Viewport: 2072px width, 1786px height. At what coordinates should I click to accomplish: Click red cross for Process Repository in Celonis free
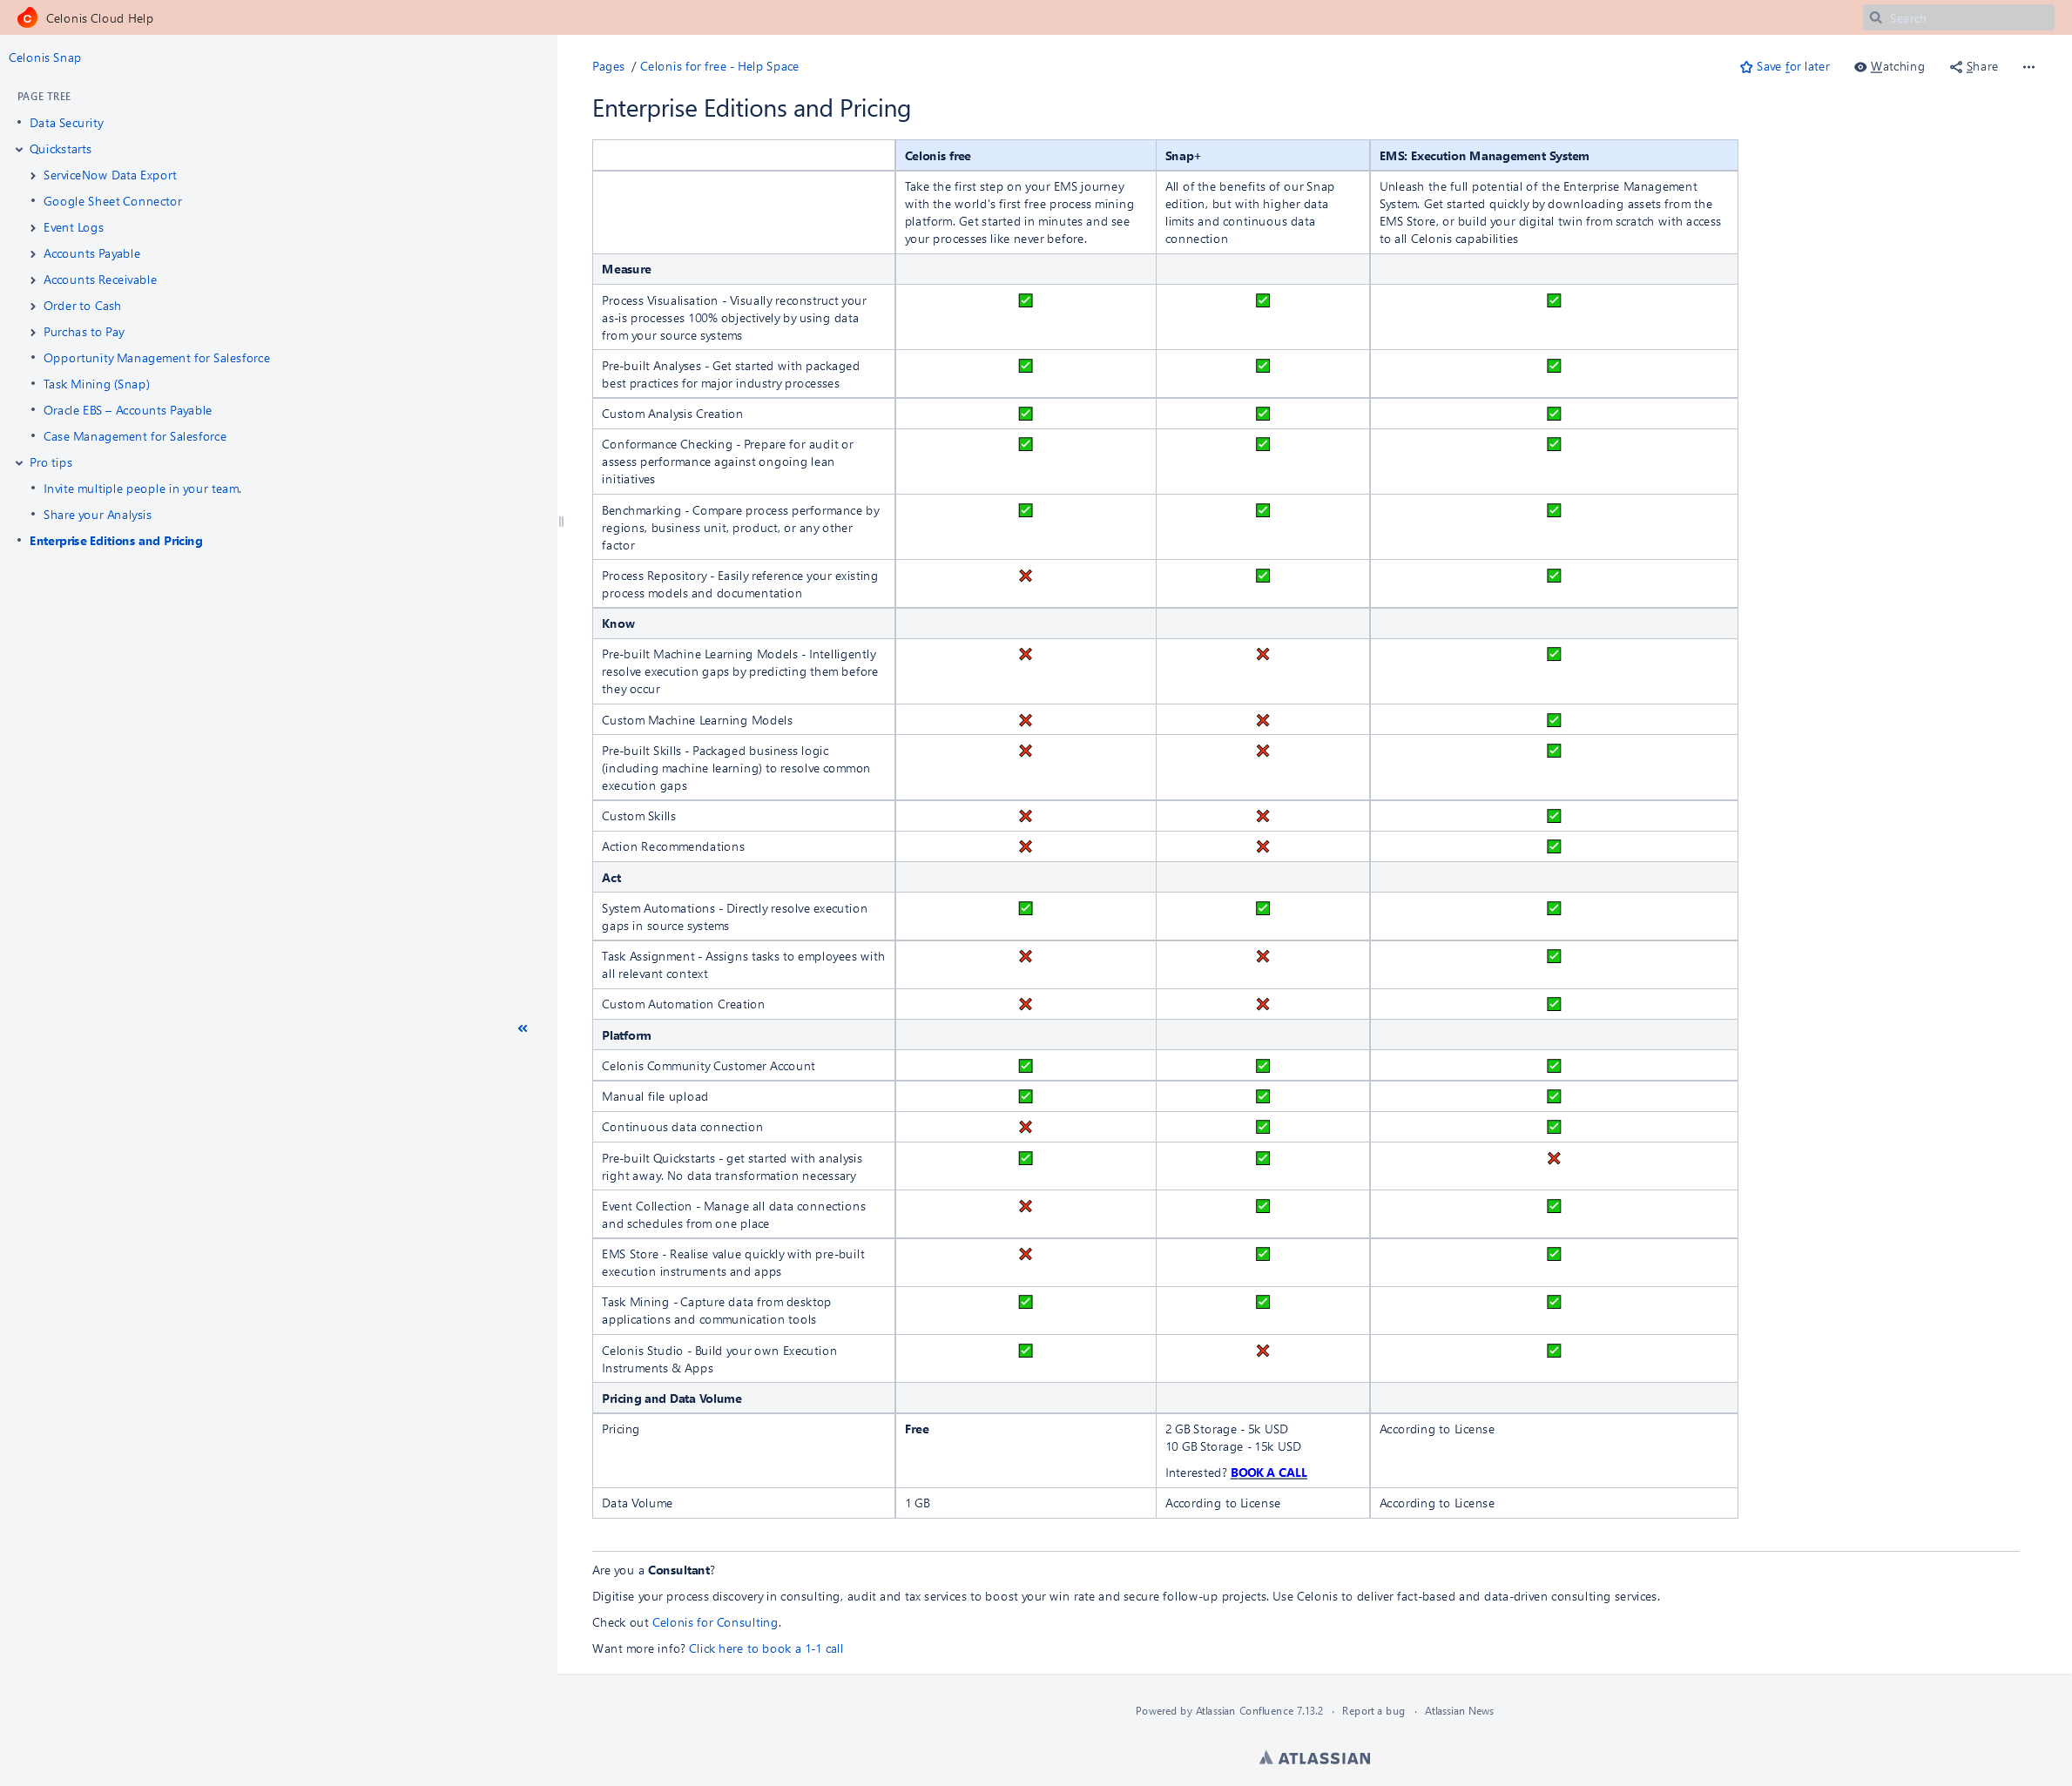[x=1025, y=576]
